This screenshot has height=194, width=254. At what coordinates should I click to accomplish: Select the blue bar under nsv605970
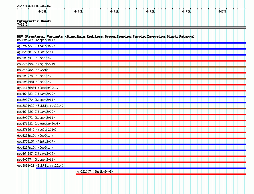point(131,103)
